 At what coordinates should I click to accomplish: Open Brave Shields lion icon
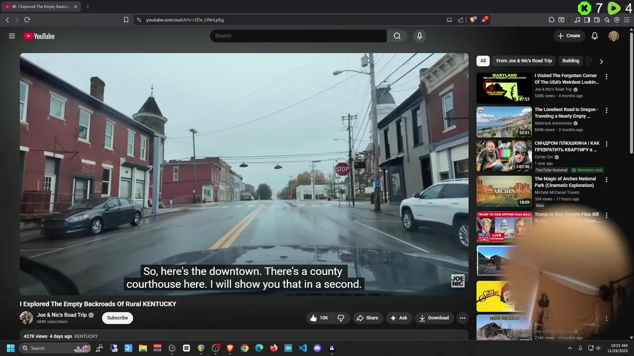click(x=473, y=20)
